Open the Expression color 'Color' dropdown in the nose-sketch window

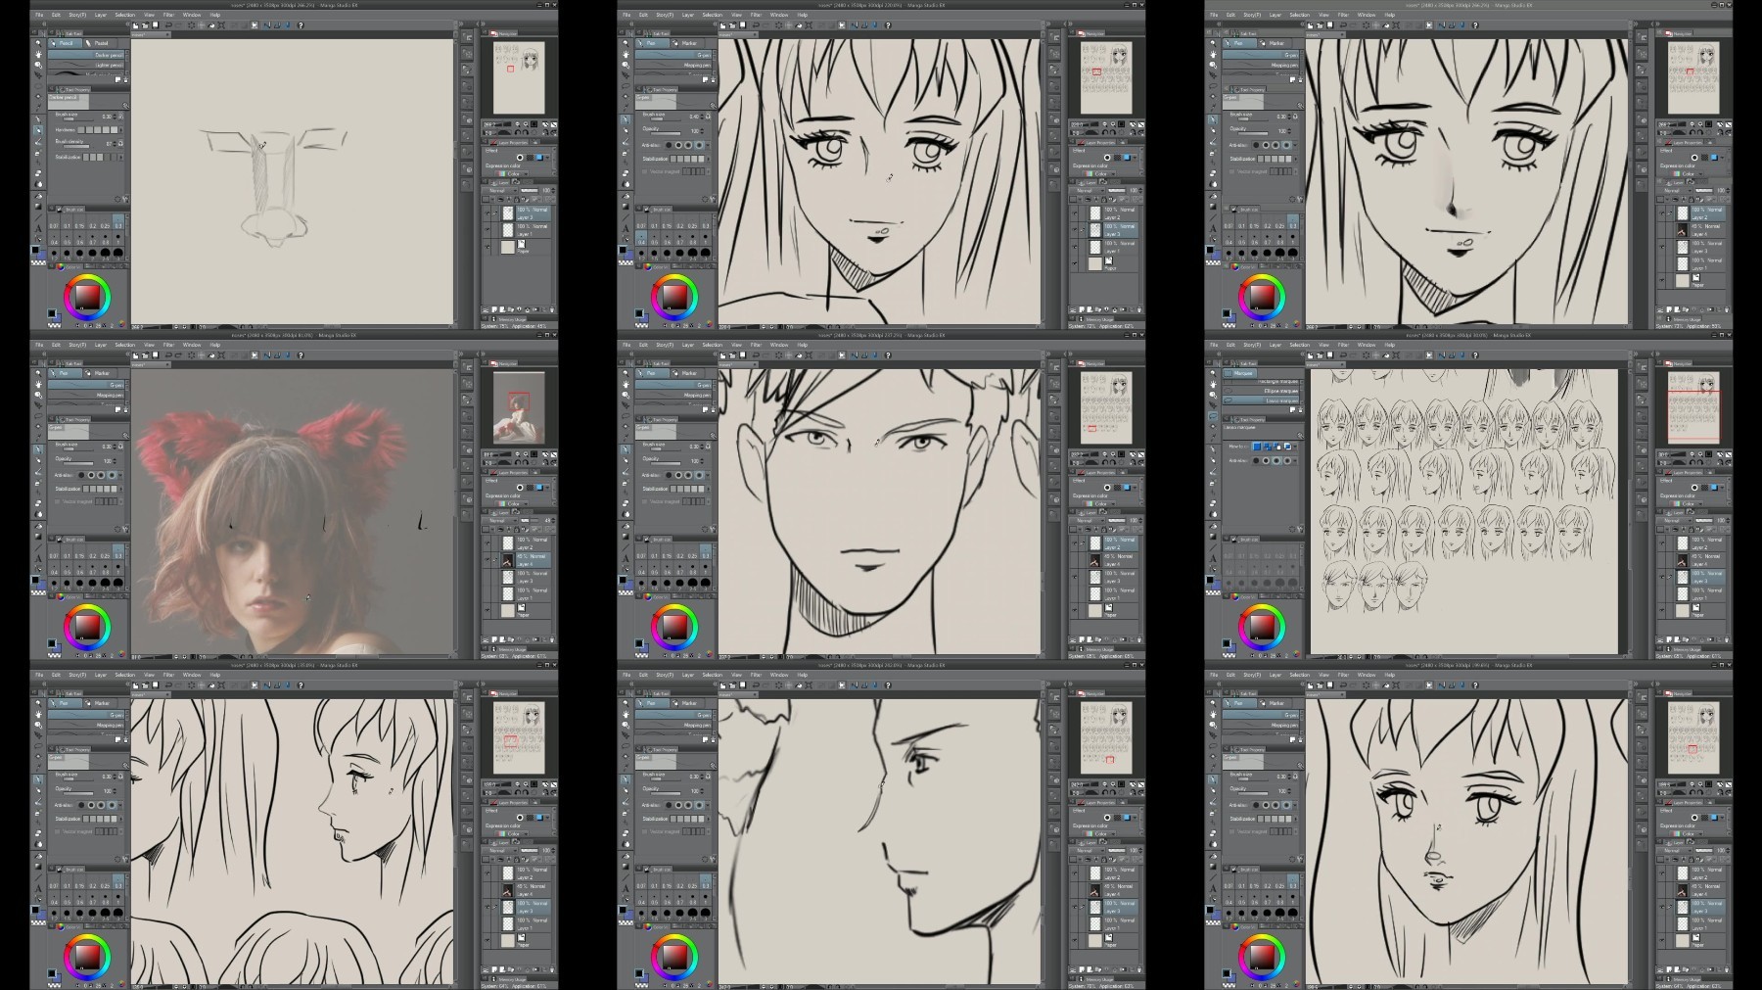(x=511, y=173)
